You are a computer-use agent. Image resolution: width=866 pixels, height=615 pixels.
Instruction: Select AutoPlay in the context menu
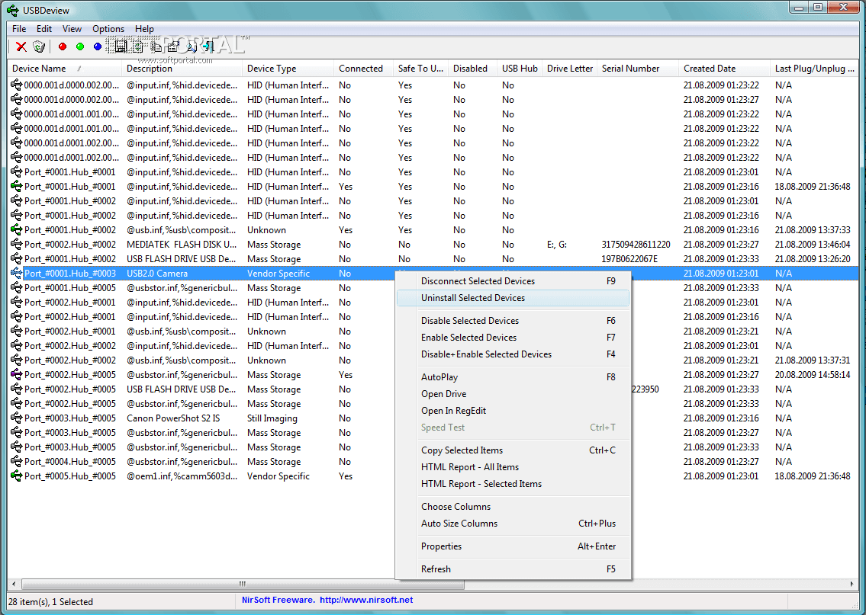click(513, 377)
